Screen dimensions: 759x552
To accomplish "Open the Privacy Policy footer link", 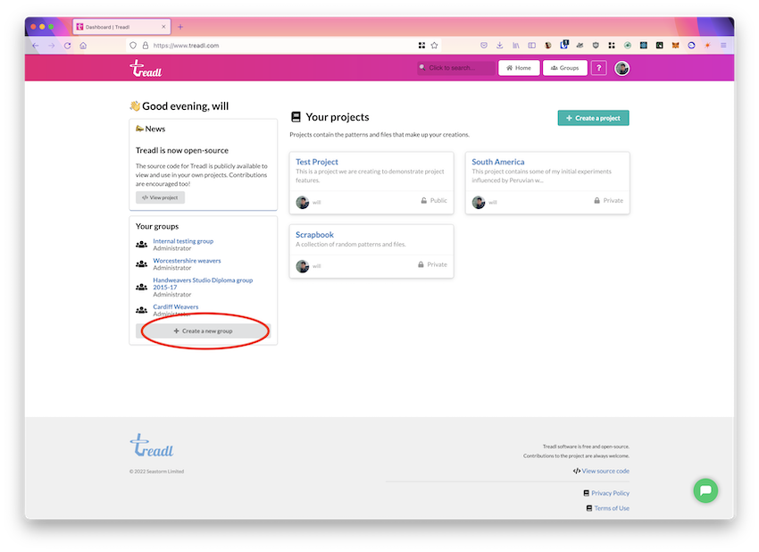I will pos(610,493).
